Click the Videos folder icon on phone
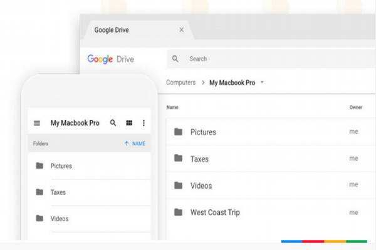Viewport: 376px width, 250px height. pos(39,218)
